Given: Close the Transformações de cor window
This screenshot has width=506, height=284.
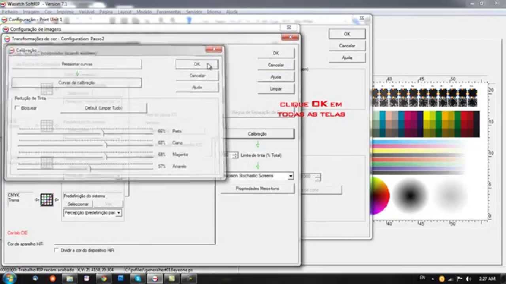Looking at the screenshot, I should [290, 37].
